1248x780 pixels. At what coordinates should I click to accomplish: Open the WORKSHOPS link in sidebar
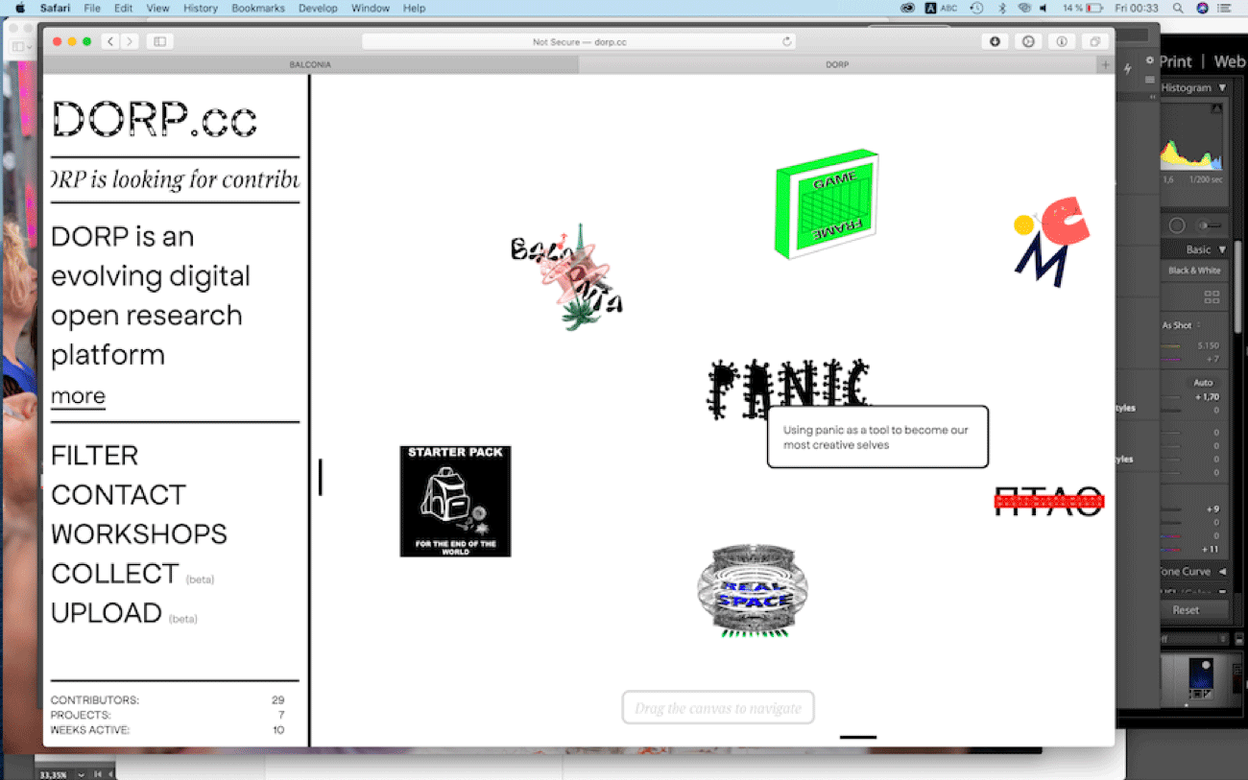[139, 534]
